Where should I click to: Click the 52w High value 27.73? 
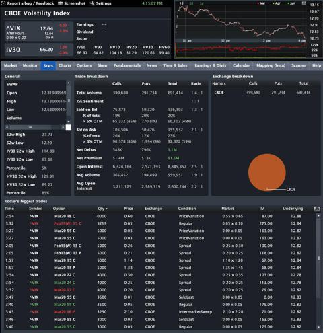tap(47, 135)
